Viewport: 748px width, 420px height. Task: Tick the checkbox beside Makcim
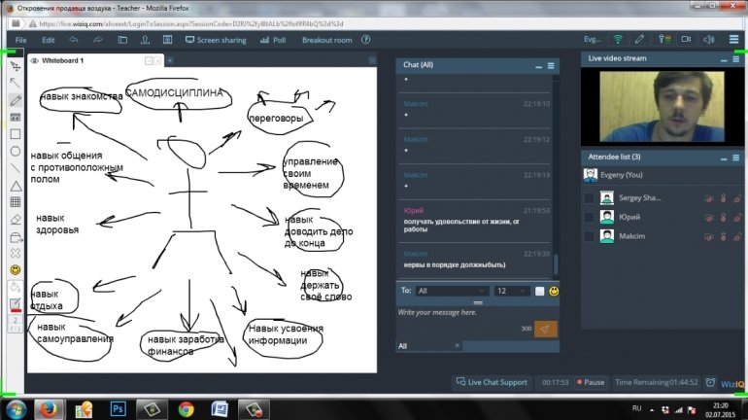pyautogui.click(x=589, y=236)
